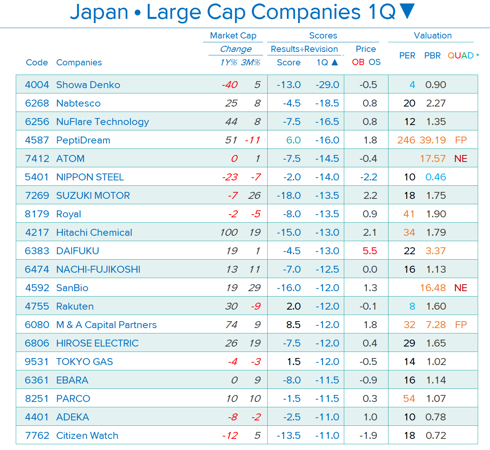This screenshot has width=490, height=450.
Task: Open the Citizen Watch company link
Action: coord(87,435)
